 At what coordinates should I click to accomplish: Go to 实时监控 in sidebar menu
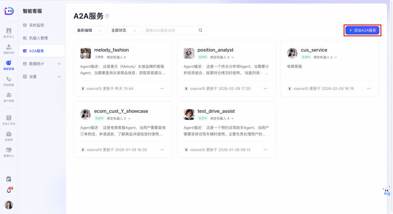36,25
